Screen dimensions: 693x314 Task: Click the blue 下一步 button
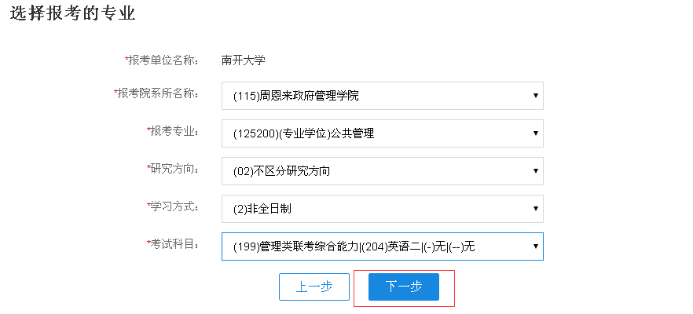point(404,287)
